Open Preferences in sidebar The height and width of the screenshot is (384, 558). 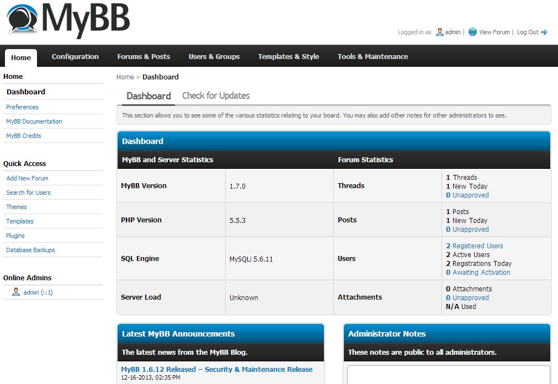(22, 107)
